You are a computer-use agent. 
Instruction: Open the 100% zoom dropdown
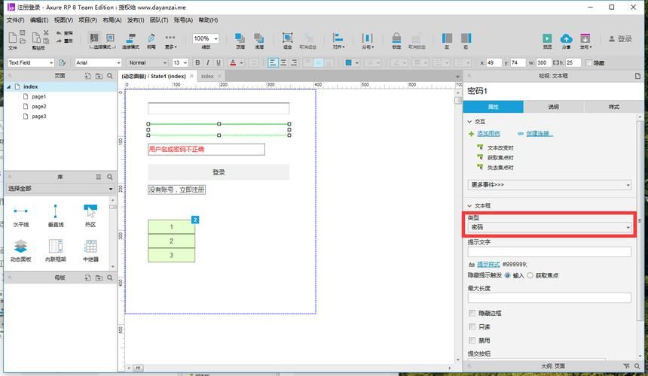pos(206,38)
